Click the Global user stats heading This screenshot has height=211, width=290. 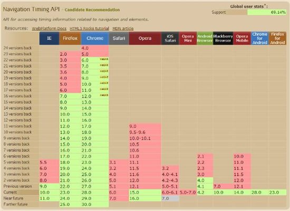248,6
